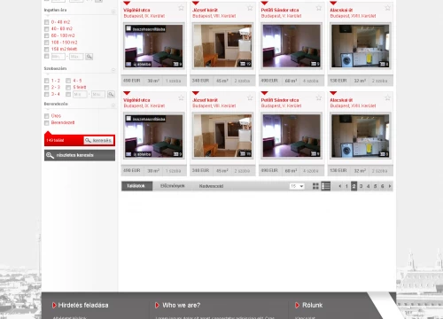Open the részletes keresés advanced search
Screen dimensions: 443x319
[80, 155]
